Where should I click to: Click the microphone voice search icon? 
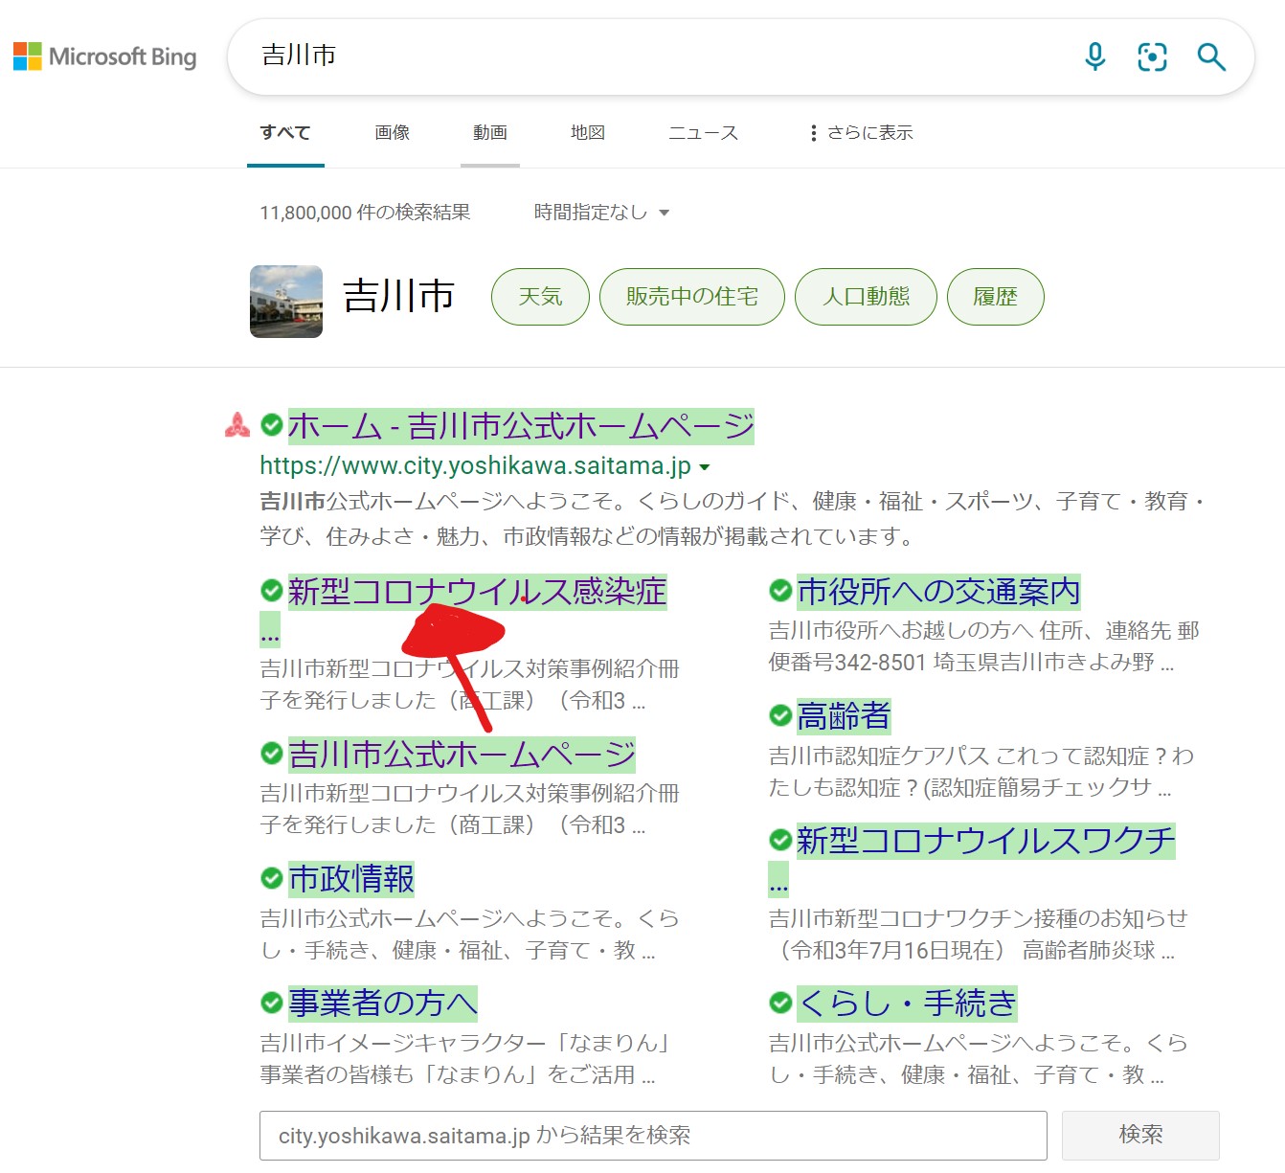[x=1094, y=57]
